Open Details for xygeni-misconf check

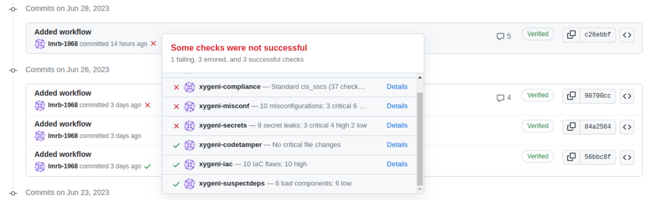(x=397, y=106)
